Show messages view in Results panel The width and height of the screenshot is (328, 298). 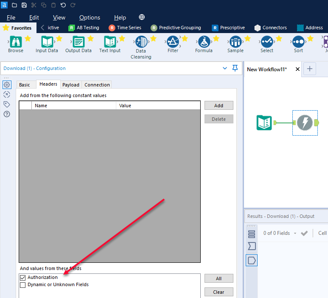pos(252,234)
